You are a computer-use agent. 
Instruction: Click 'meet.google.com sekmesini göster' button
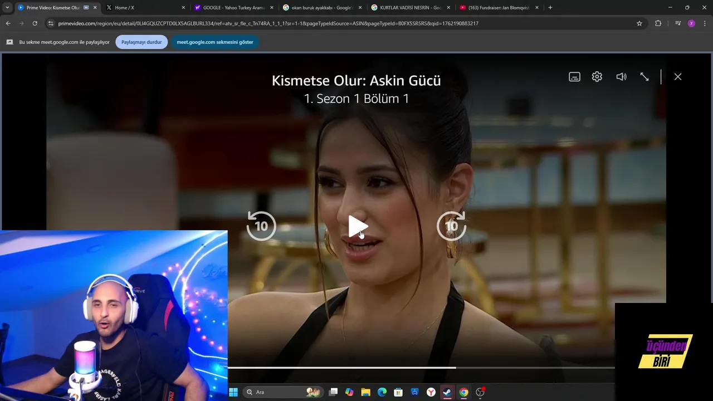(x=215, y=42)
